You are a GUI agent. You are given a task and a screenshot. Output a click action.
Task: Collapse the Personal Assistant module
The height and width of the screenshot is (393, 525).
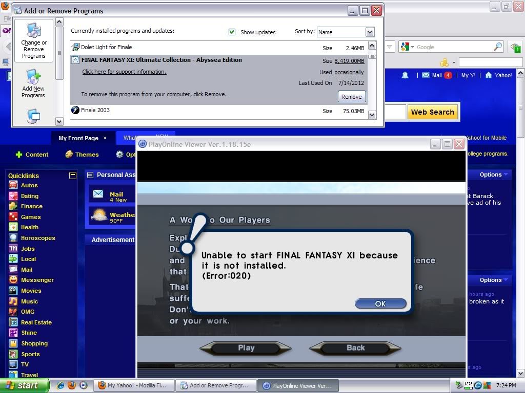point(90,175)
